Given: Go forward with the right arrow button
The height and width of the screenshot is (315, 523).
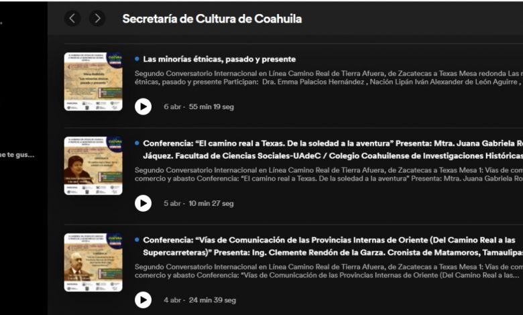Looking at the screenshot, I should point(97,18).
